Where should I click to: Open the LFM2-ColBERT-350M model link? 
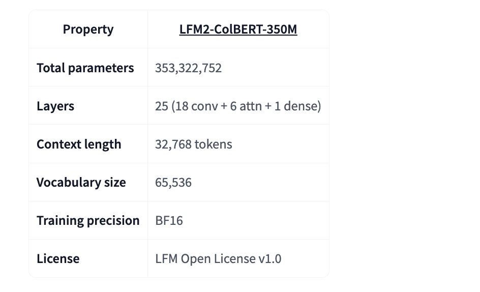(x=238, y=30)
